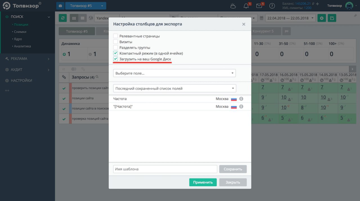Open the project settings gear icon
Viewport: 360px width, 201px height.
coord(321,18)
